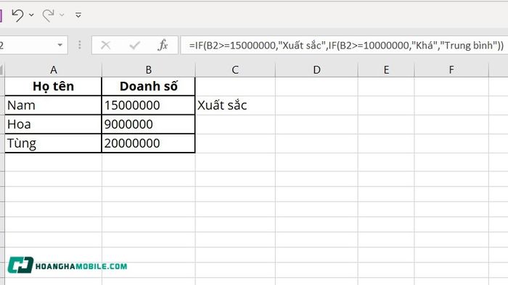Select column A header
The image size is (508, 285).
(54, 69)
